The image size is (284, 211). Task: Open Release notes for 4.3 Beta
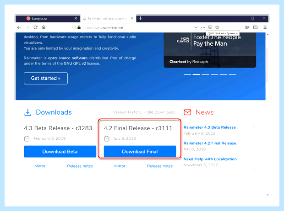click(80, 166)
